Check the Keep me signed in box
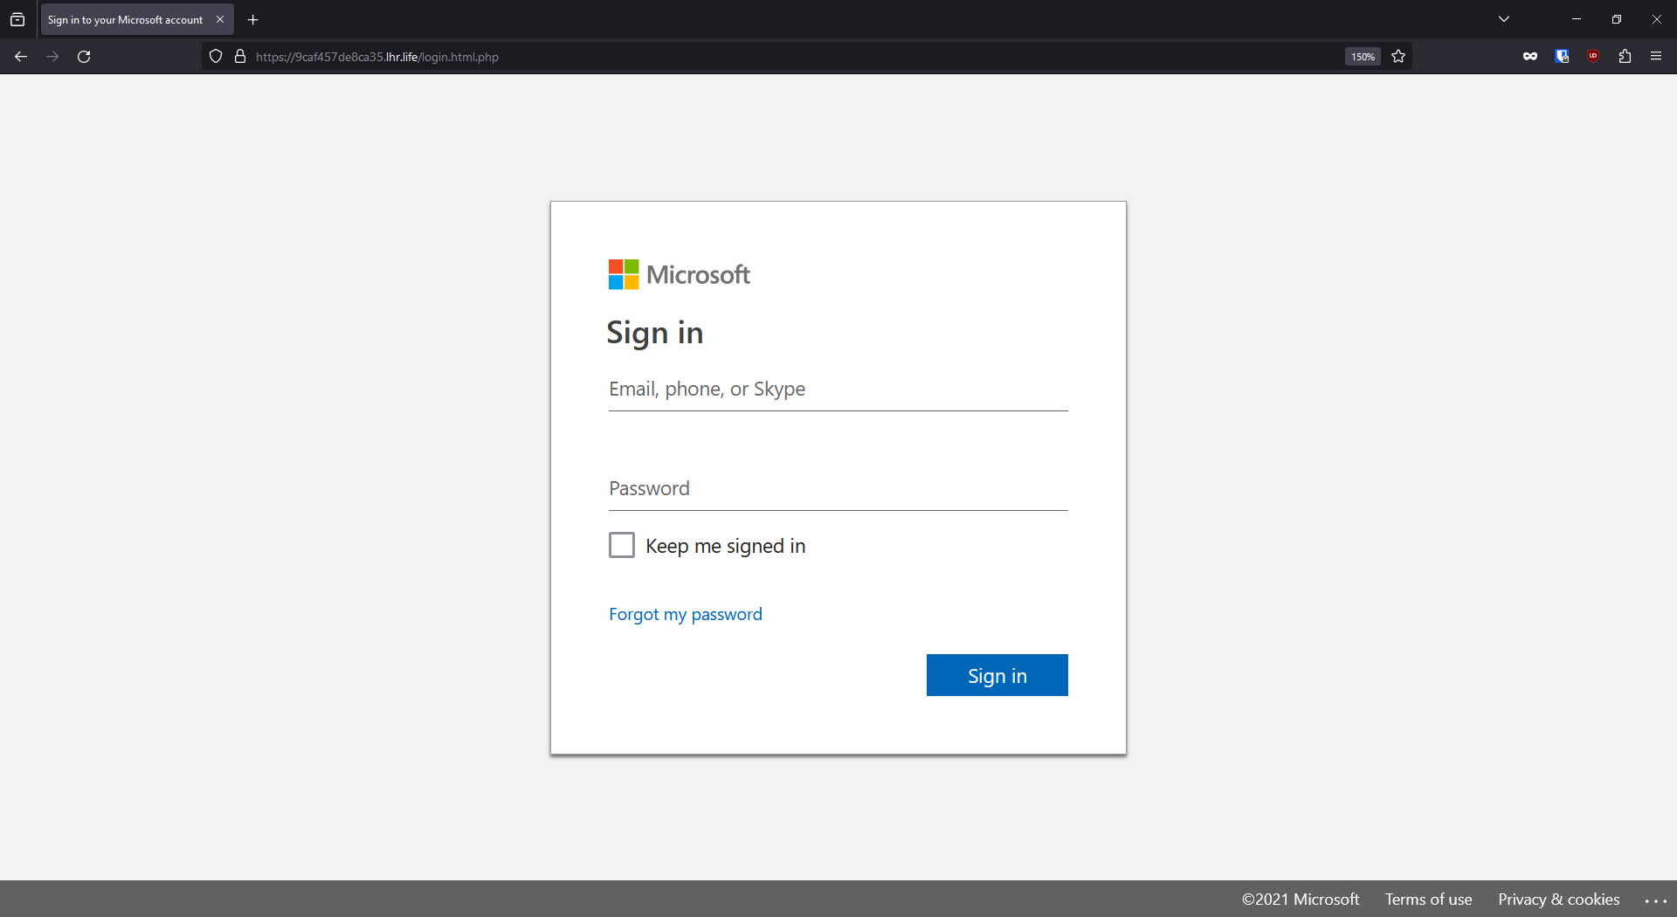The image size is (1677, 917). pyautogui.click(x=622, y=545)
